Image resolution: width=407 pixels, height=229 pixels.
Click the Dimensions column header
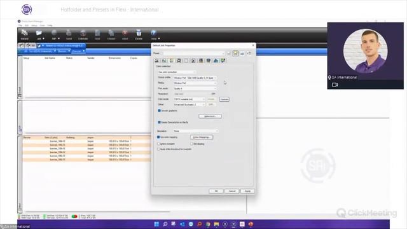(x=114, y=58)
